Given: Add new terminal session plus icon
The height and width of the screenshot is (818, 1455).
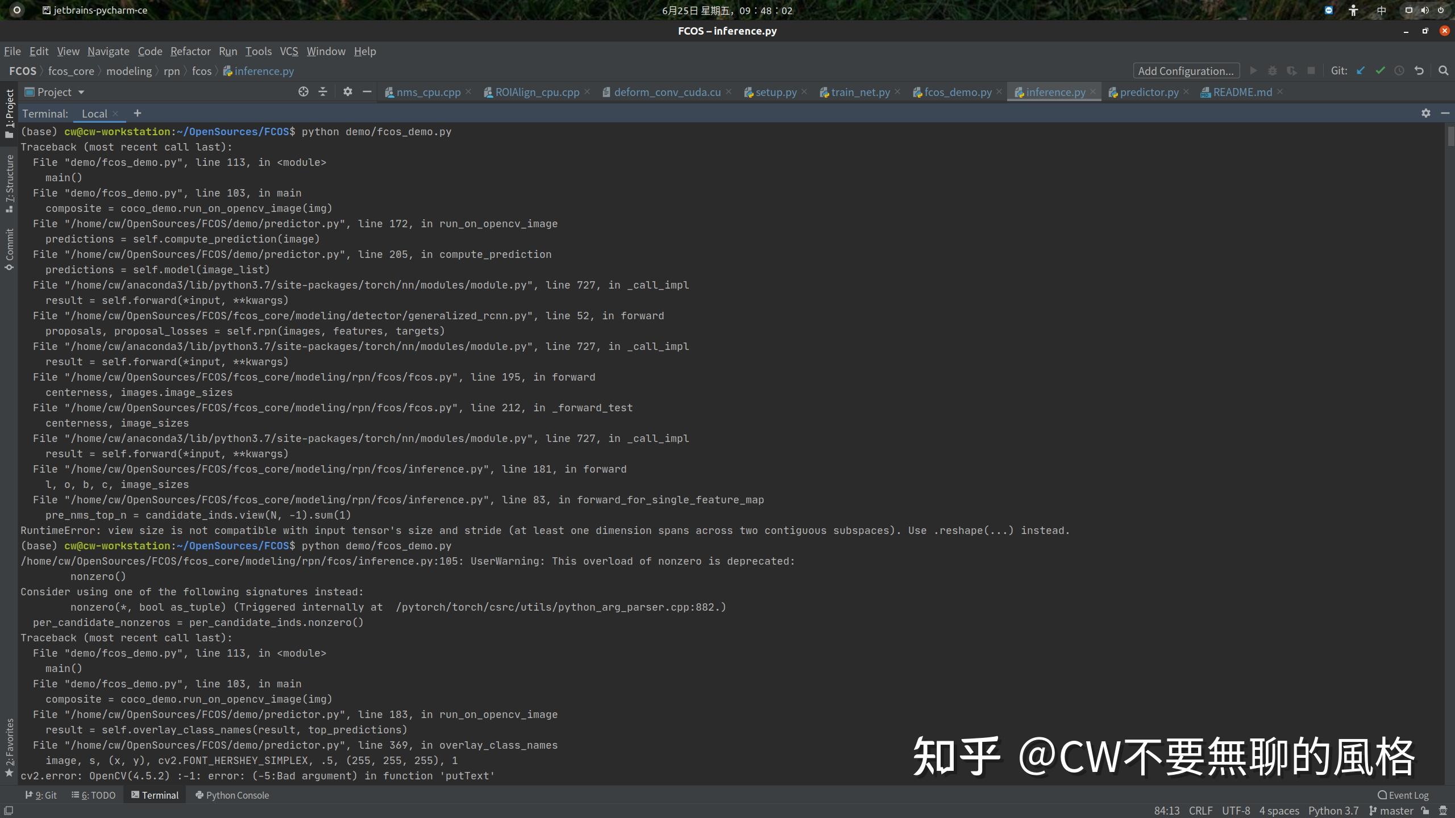Looking at the screenshot, I should [138, 114].
